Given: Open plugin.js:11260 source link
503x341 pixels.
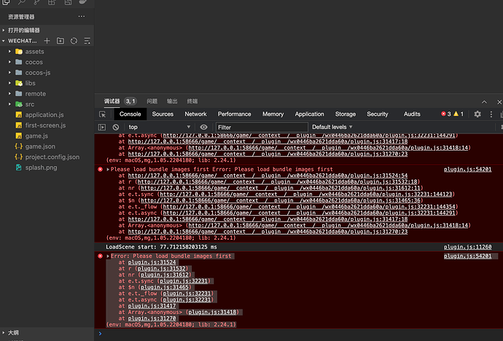Looking at the screenshot, I should click(x=467, y=247).
